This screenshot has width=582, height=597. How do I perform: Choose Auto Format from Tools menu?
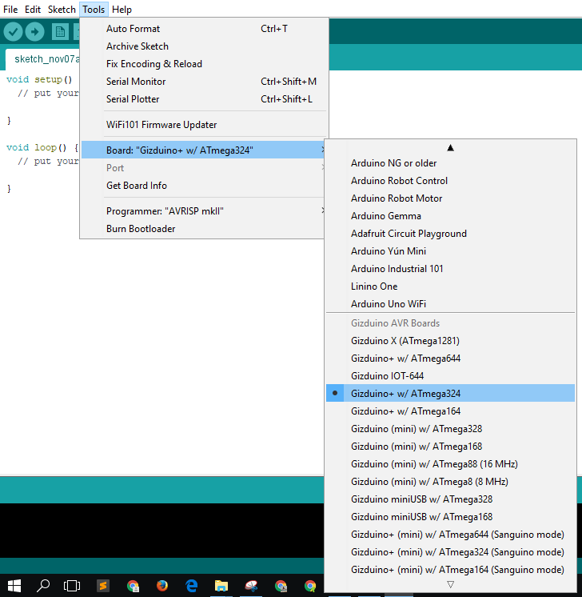click(204, 29)
